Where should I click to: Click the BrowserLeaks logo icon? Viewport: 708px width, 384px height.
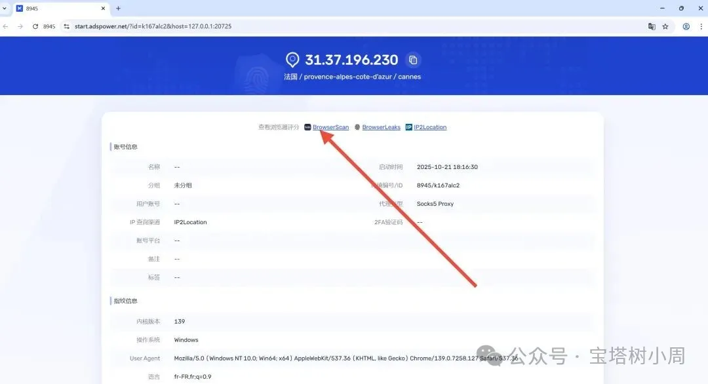[x=357, y=127]
